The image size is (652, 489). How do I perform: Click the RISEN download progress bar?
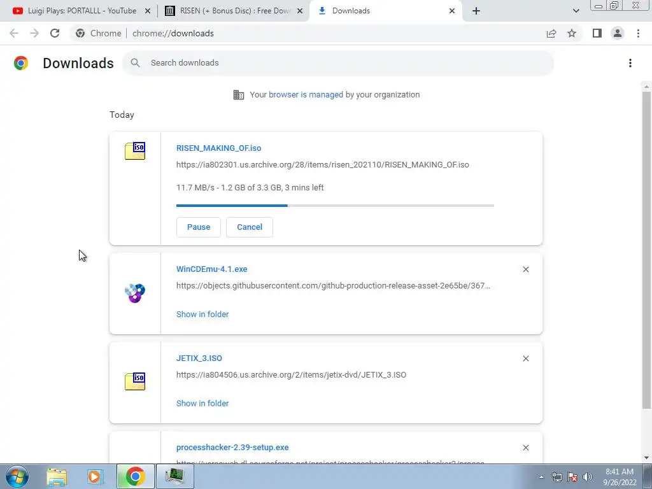pos(335,206)
